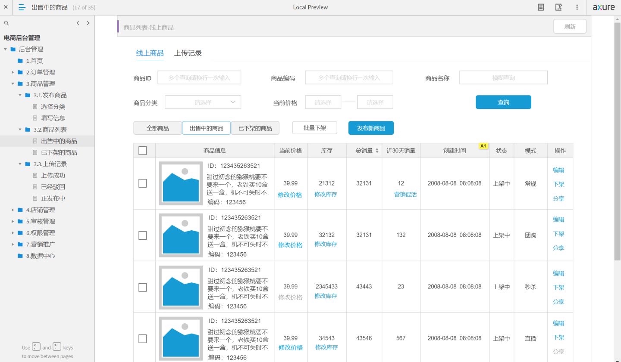Click the sort arrows beside 总销量

(377, 151)
